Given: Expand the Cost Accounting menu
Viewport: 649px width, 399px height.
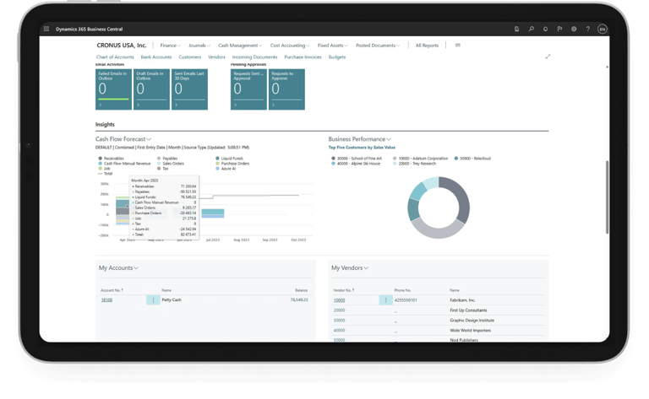Looking at the screenshot, I should (290, 46).
